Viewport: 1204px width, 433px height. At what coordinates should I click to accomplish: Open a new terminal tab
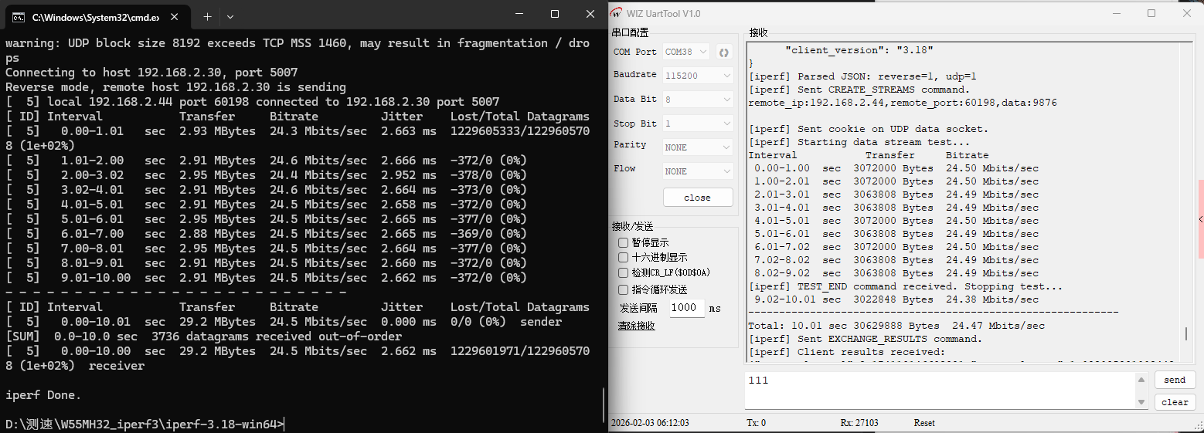pos(207,16)
